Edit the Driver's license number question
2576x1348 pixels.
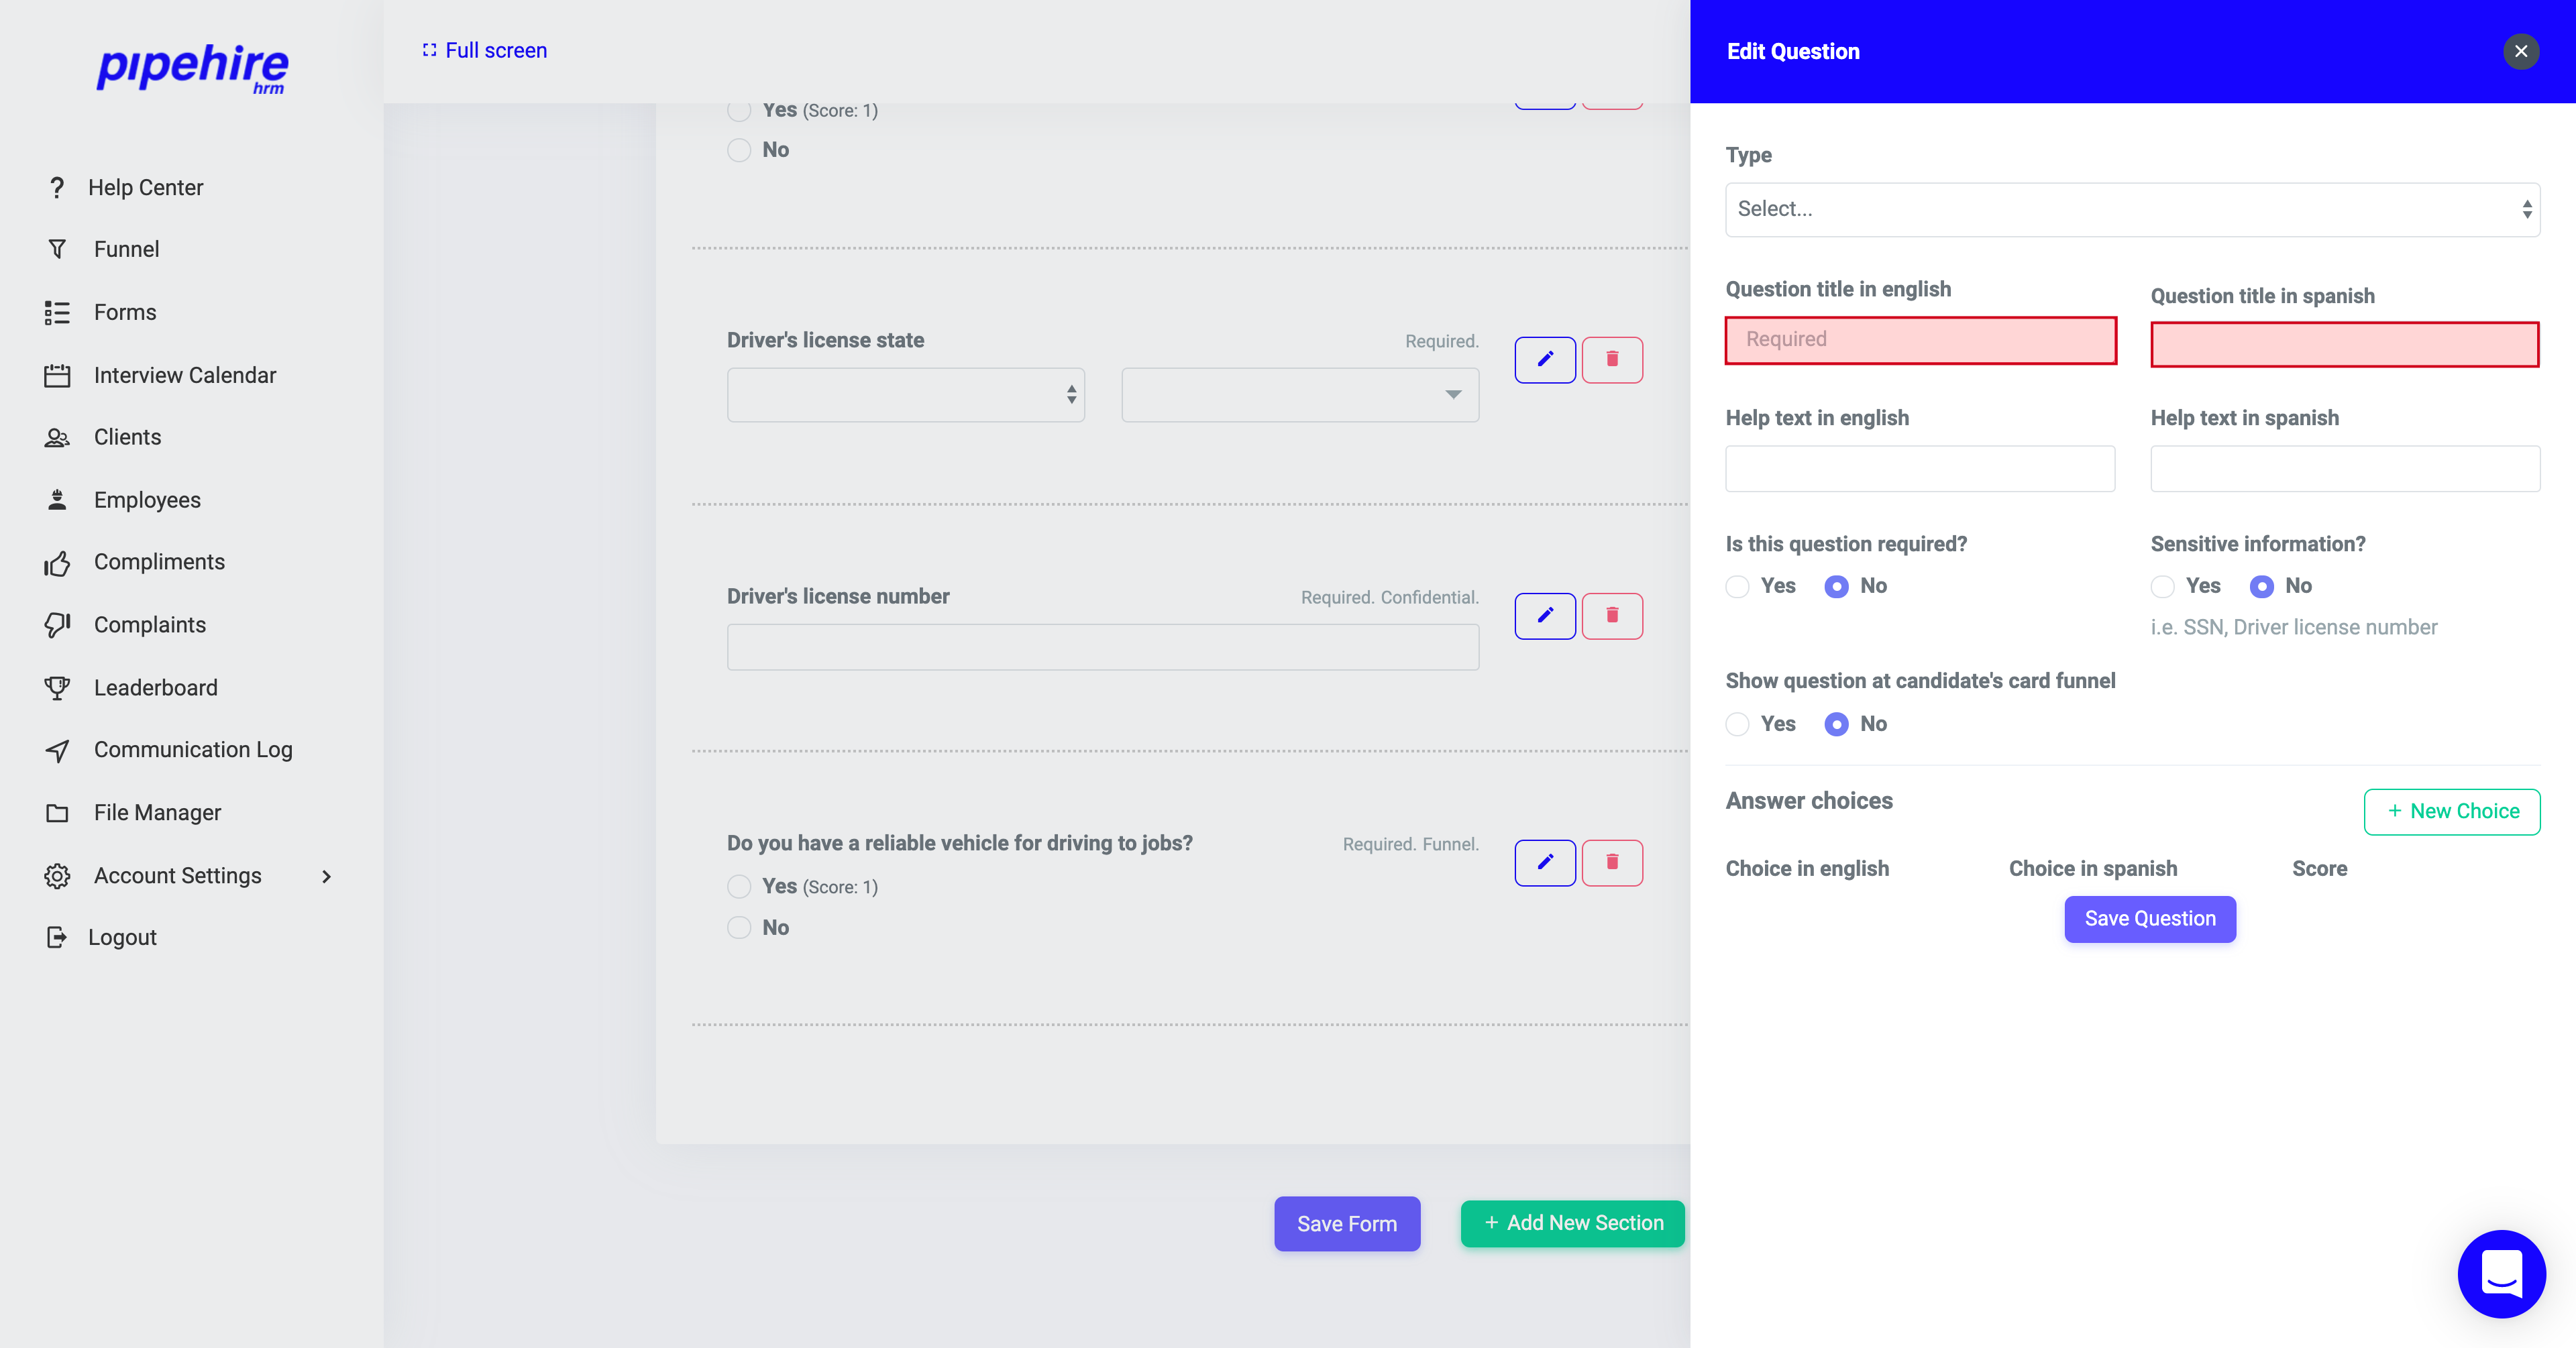[x=1545, y=615]
